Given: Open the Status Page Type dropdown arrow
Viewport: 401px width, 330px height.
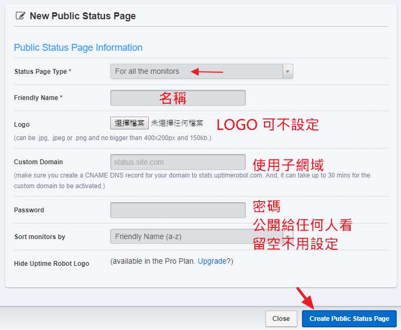Looking at the screenshot, I should 288,71.
